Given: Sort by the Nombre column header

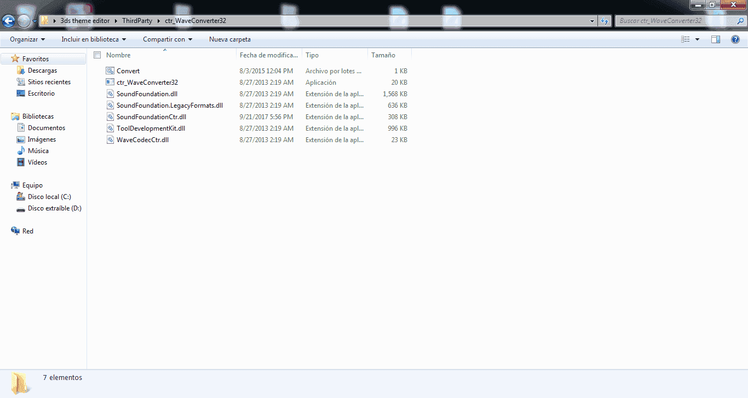Looking at the screenshot, I should 170,55.
